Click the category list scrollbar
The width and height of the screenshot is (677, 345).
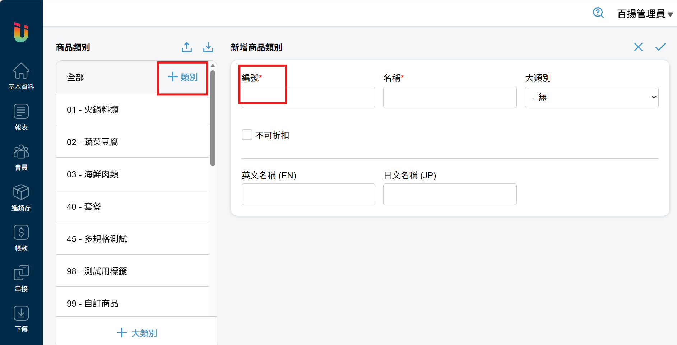coord(213,118)
